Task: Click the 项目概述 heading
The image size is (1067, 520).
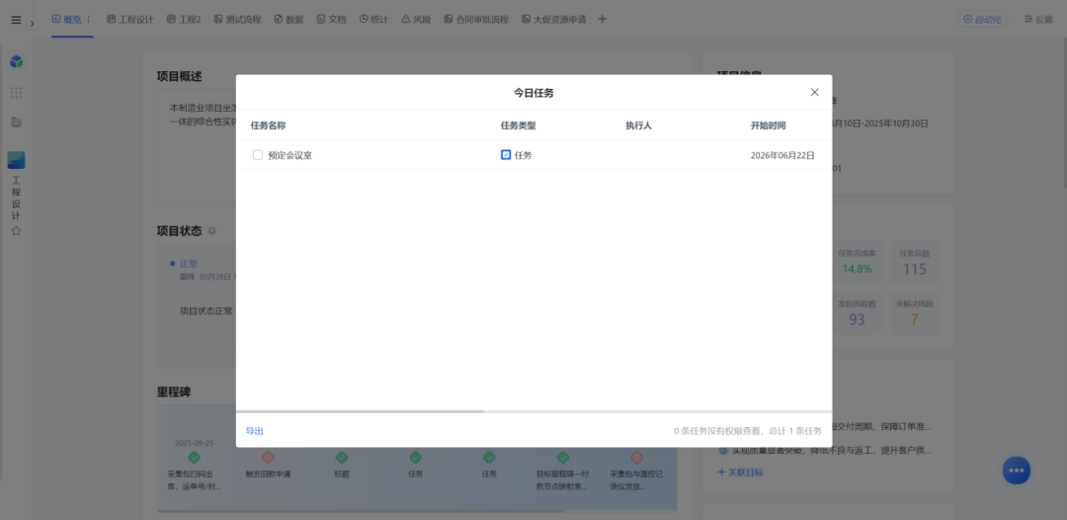Action: pos(180,76)
